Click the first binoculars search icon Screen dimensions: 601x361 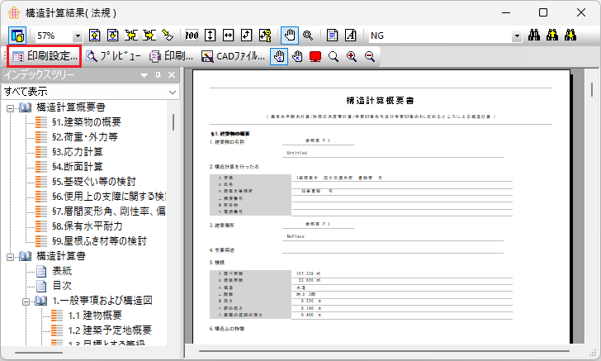coord(534,36)
